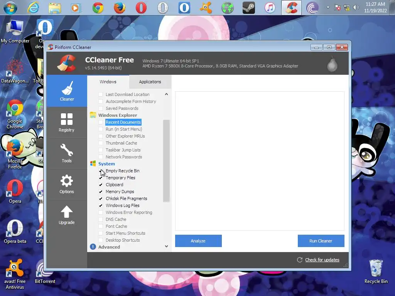Select the Run (in Start Menu) entry
The height and width of the screenshot is (296, 395).
(x=124, y=129)
